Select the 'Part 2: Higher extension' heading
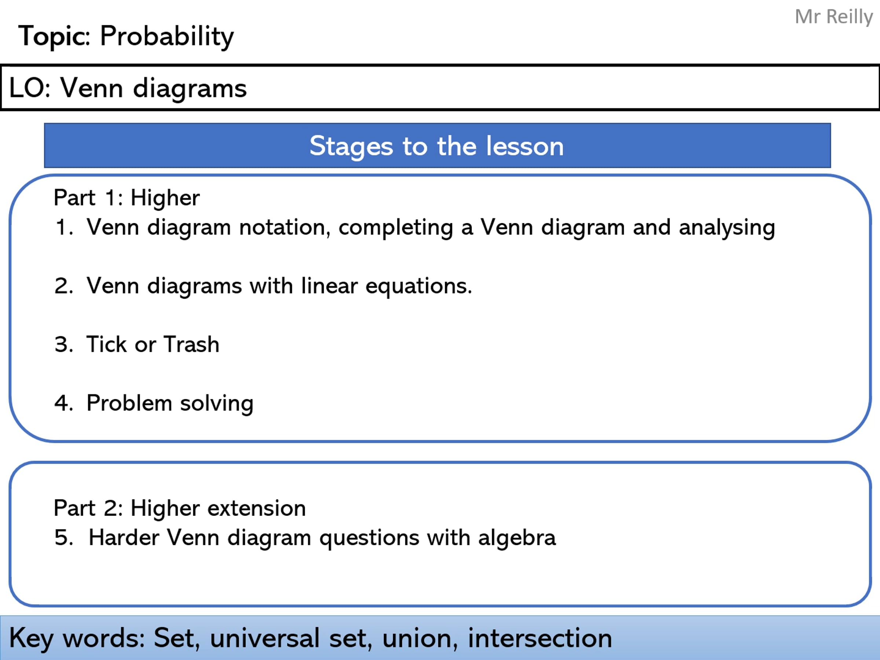 pyautogui.click(x=180, y=509)
